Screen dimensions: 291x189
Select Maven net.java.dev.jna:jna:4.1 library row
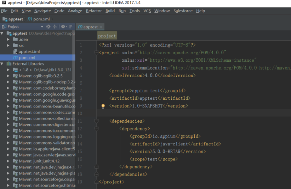coord(38,167)
